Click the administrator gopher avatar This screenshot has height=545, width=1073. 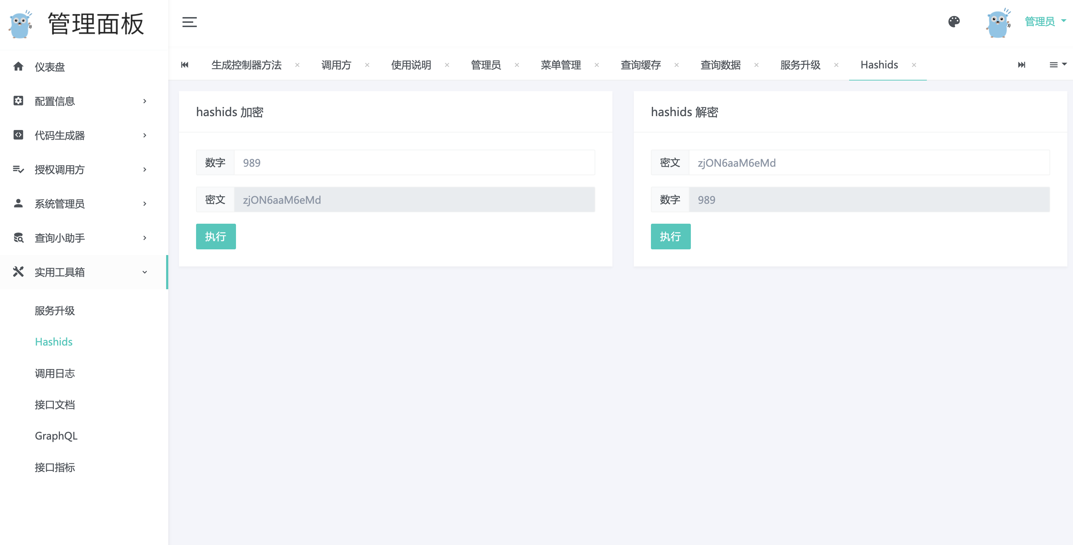(x=998, y=23)
